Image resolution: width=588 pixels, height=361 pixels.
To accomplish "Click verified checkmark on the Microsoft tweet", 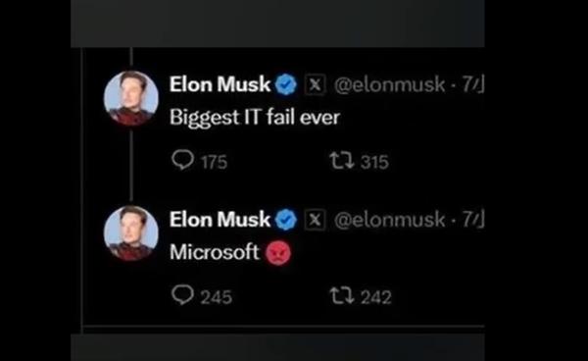I will (x=286, y=220).
